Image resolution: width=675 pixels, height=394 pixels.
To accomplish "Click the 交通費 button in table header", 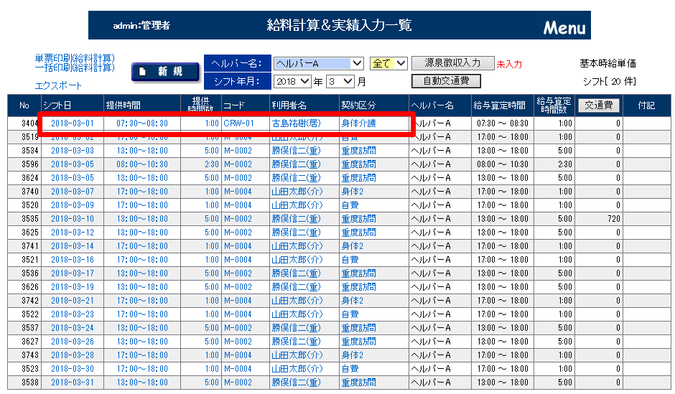I will pyautogui.click(x=598, y=105).
